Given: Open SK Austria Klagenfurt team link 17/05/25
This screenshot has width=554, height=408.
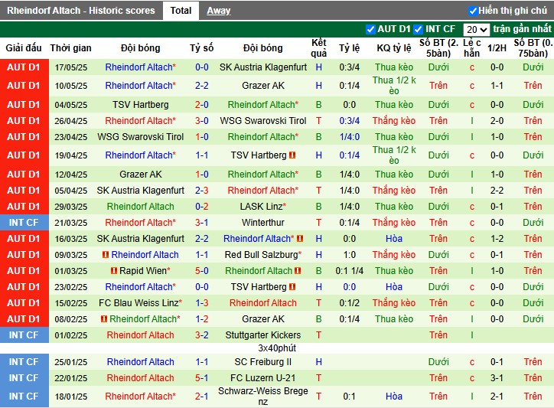Looking at the screenshot, I should 263,67.
